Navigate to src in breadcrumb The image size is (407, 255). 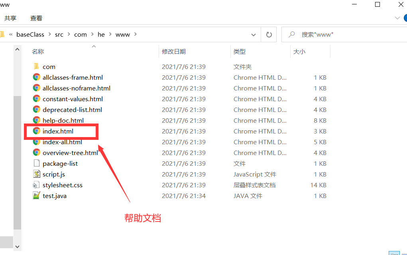click(59, 35)
